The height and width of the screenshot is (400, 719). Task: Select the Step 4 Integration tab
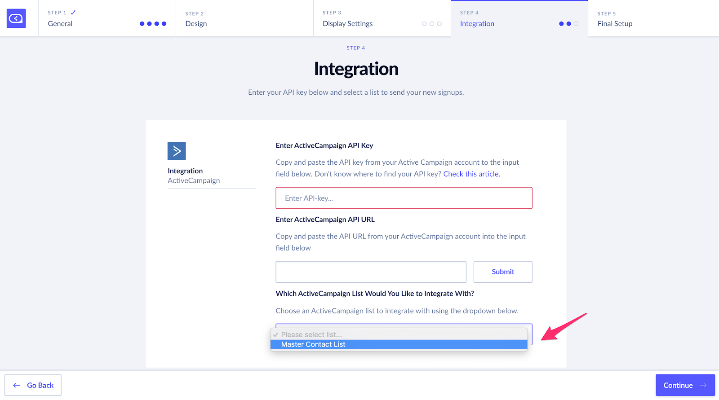click(519, 18)
